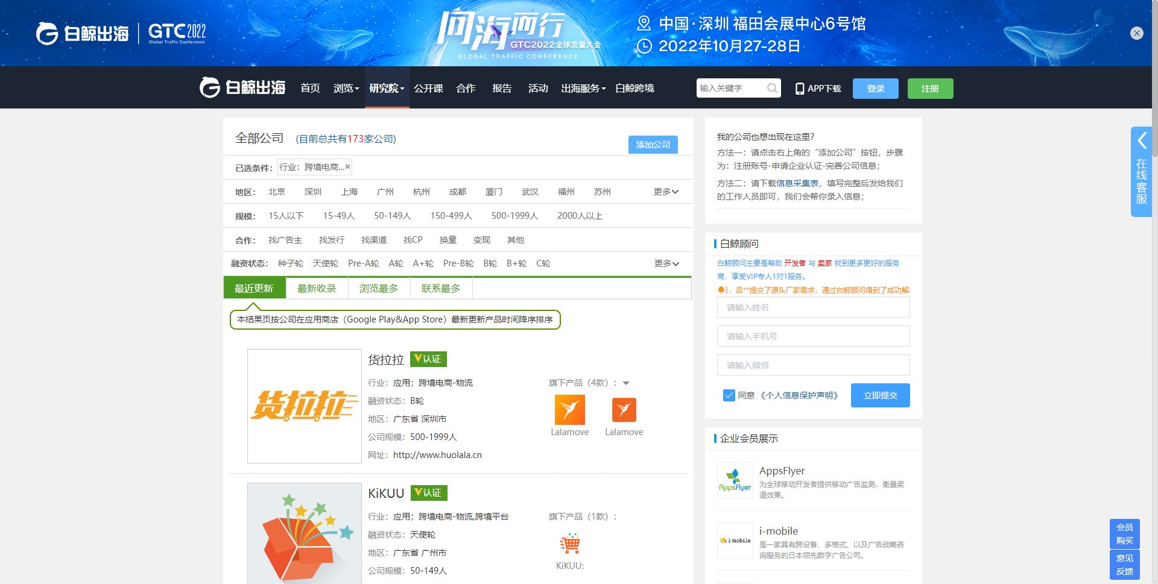Filter funding status by 种子轮

(291, 263)
